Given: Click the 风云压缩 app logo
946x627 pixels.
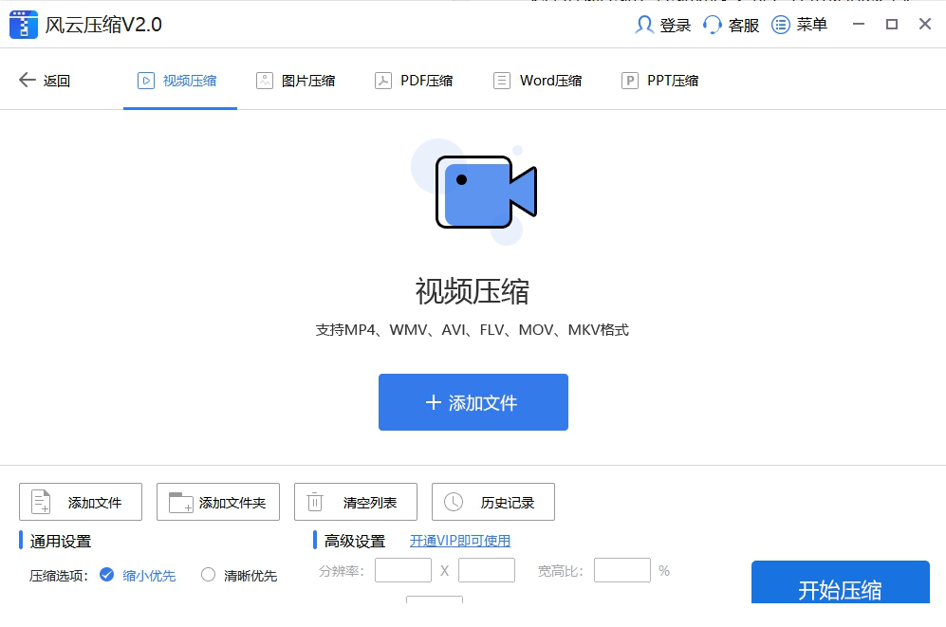Looking at the screenshot, I should (23, 24).
